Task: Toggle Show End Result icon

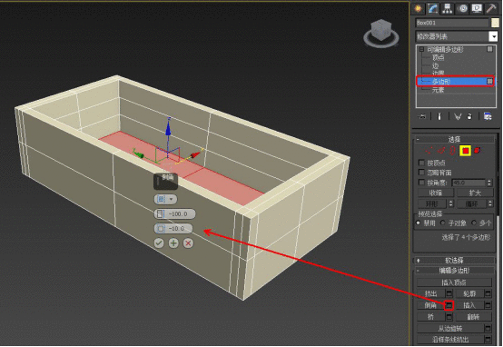Action: [x=439, y=116]
